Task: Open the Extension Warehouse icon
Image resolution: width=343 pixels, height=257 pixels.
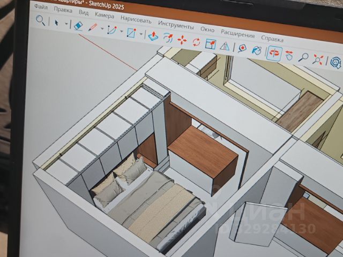Action: click(335, 62)
